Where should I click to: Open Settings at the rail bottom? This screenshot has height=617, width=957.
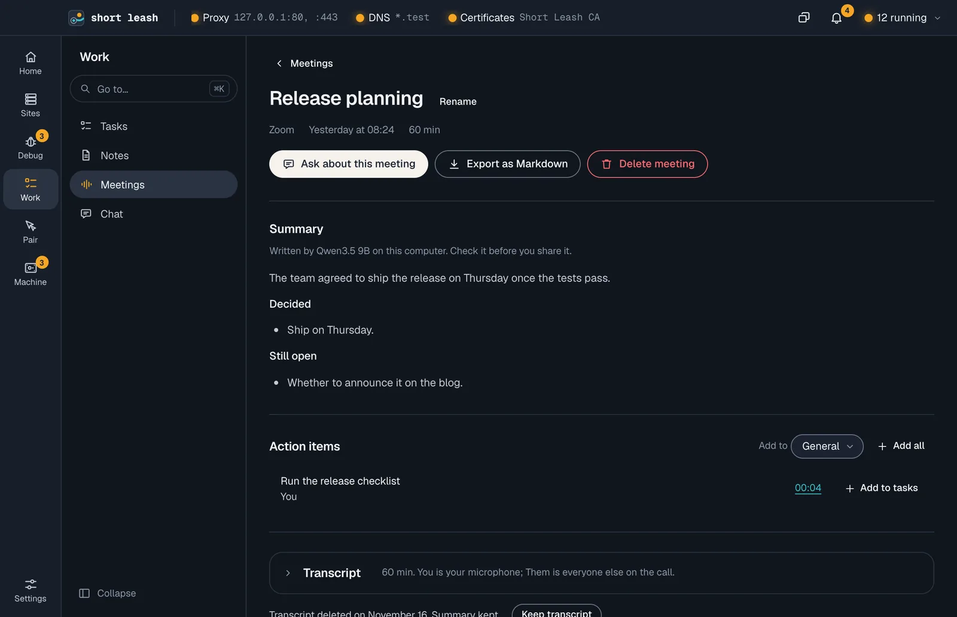click(x=31, y=591)
